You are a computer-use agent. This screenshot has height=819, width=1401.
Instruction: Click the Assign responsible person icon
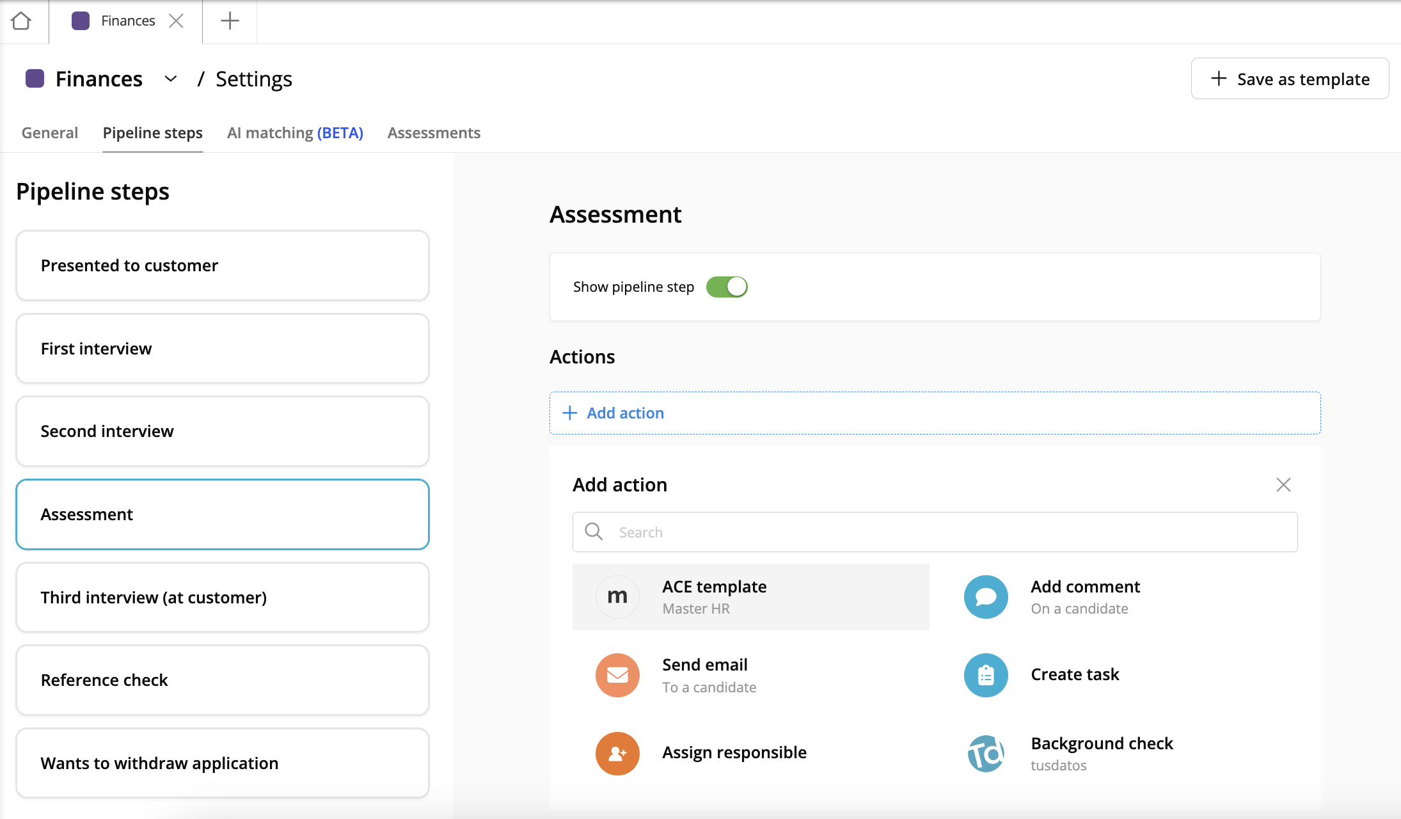(617, 753)
